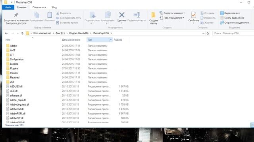
Task: Click Этот компьютер breadcrumb
Action: click(42, 33)
